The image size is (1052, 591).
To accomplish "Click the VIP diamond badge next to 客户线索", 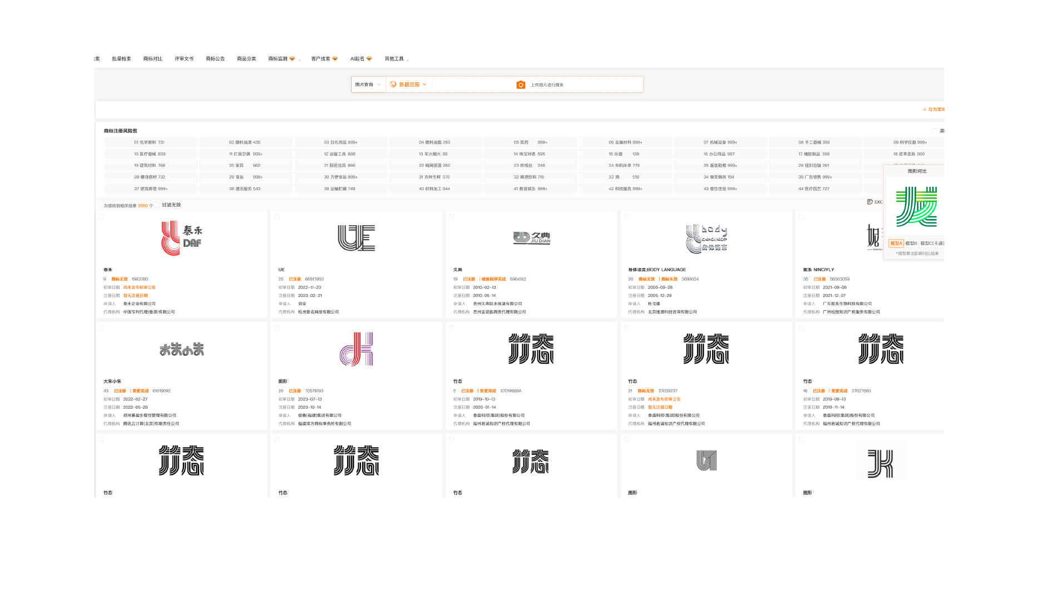I will [x=335, y=59].
